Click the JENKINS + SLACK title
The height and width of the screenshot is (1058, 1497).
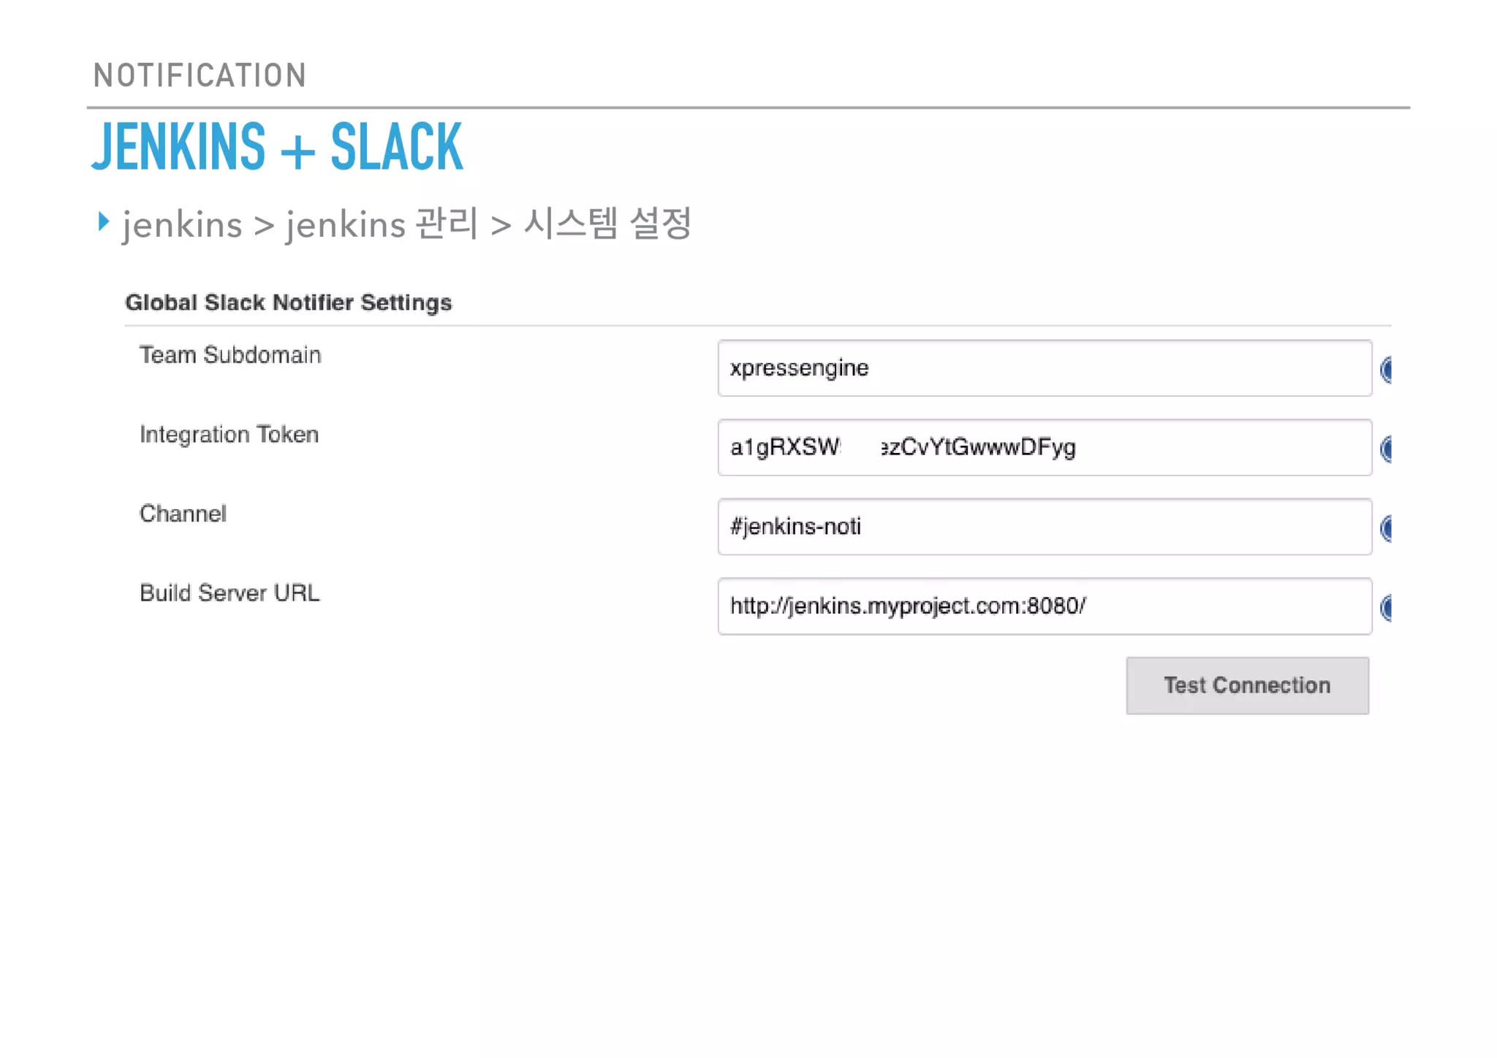click(x=277, y=148)
